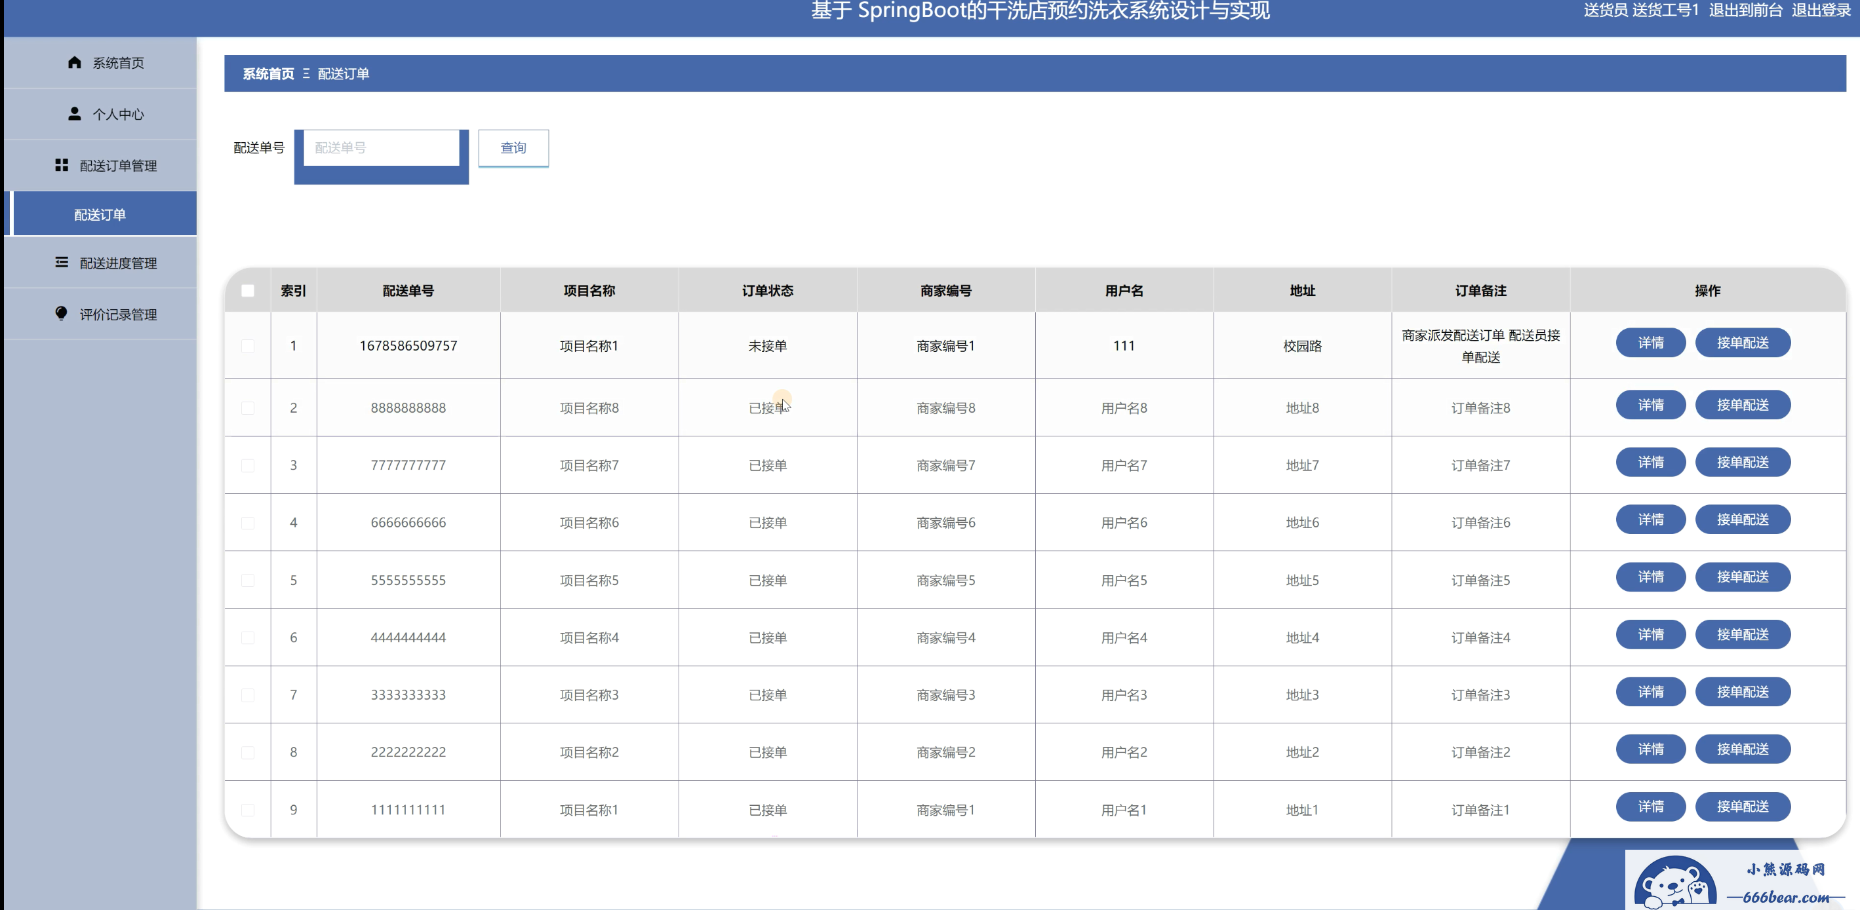Click the breadcrumb separator icon after 系统首页
This screenshot has width=1860, height=910.
[306, 73]
